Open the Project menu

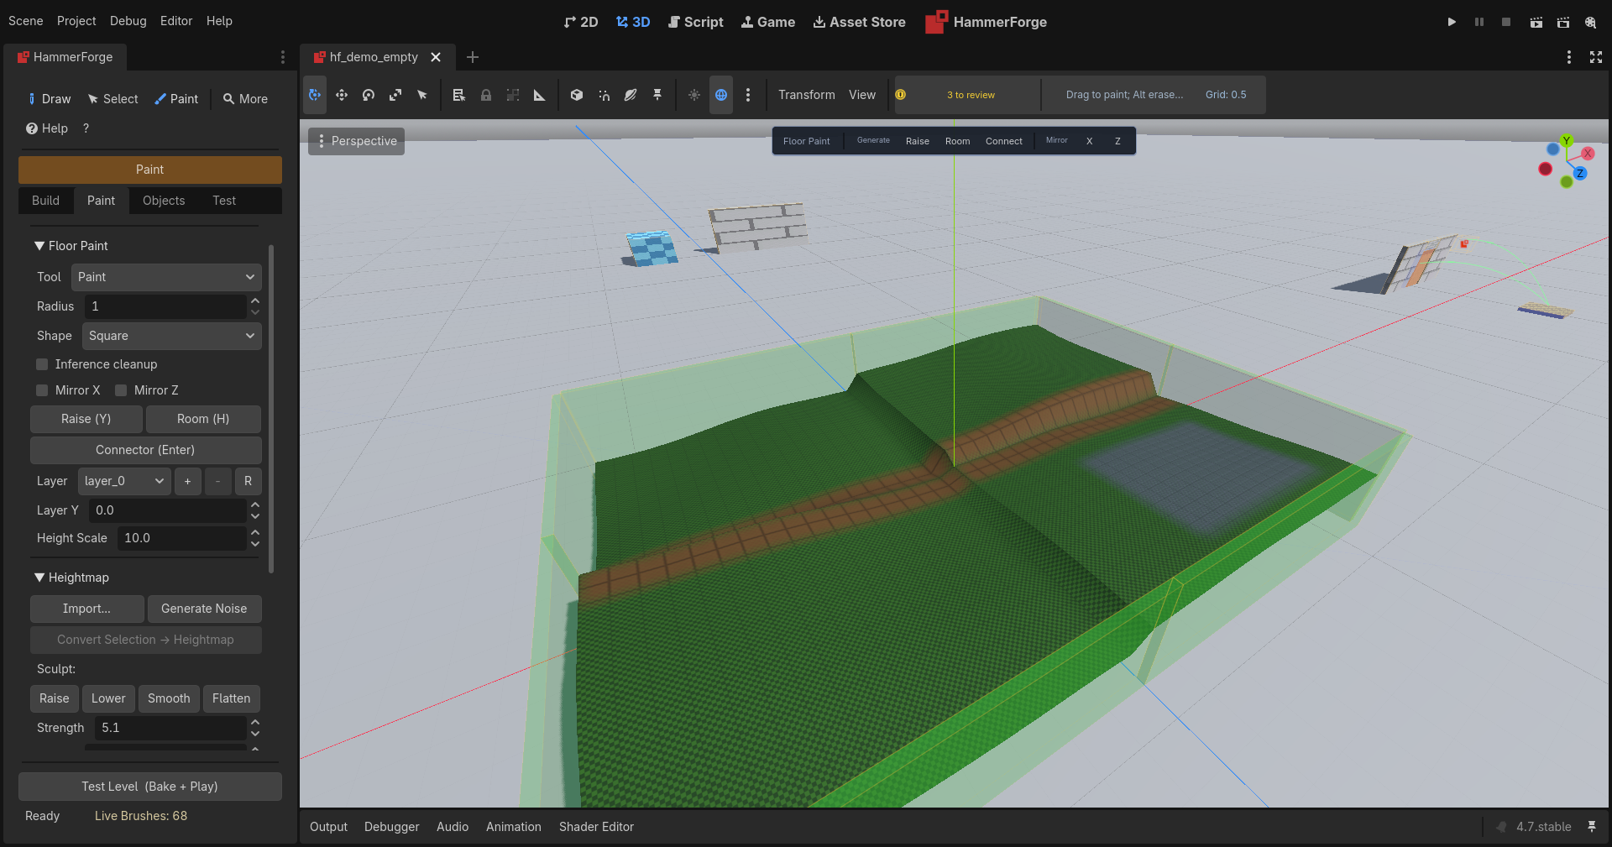point(76,21)
